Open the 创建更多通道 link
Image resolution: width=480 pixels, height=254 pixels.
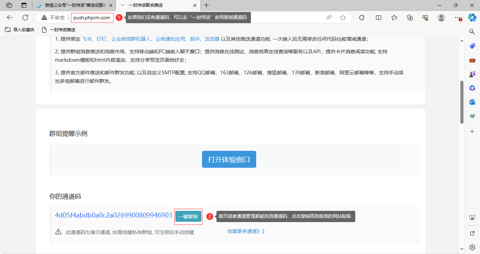coord(246,232)
